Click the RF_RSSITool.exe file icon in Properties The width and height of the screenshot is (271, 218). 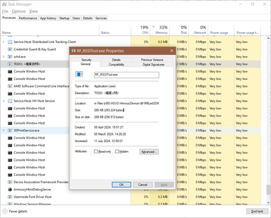click(x=79, y=74)
